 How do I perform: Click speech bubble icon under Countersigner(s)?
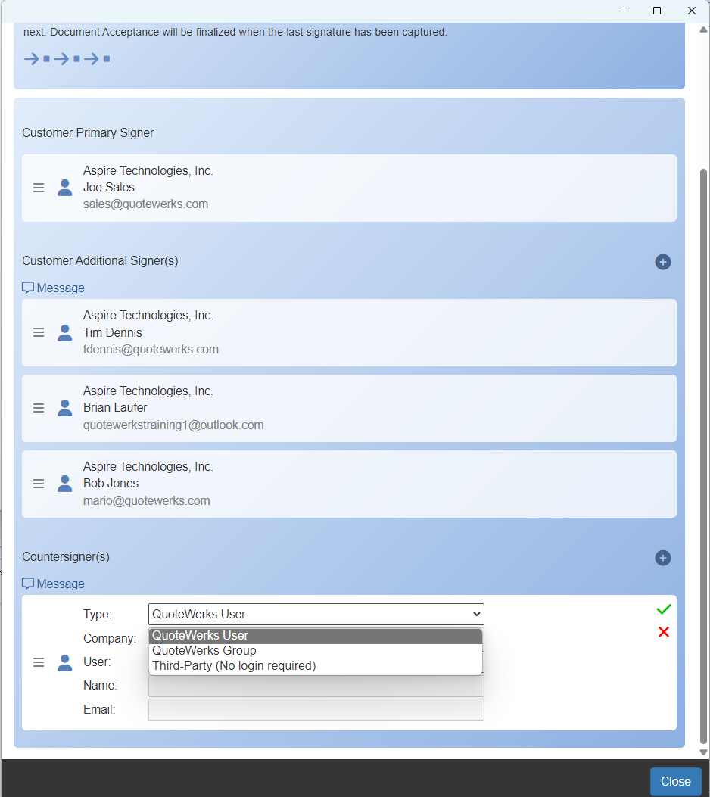(28, 584)
